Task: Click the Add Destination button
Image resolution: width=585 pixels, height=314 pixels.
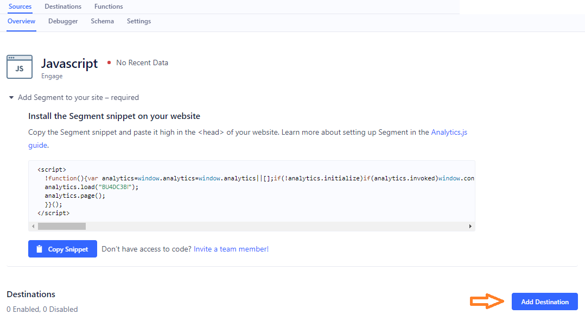Action: 544,302
